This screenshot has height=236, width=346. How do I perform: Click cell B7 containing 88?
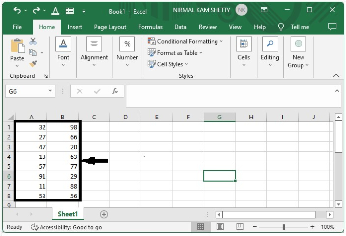[63, 186]
